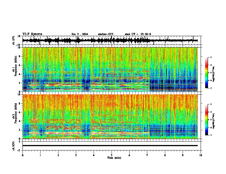Click the "5" tick label on time axis

point(112,155)
